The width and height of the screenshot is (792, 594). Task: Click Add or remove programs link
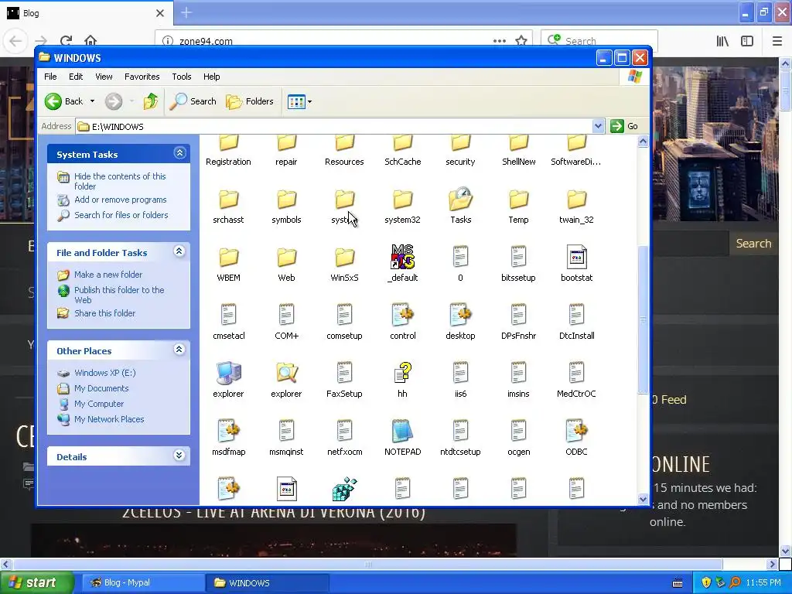[x=120, y=200]
